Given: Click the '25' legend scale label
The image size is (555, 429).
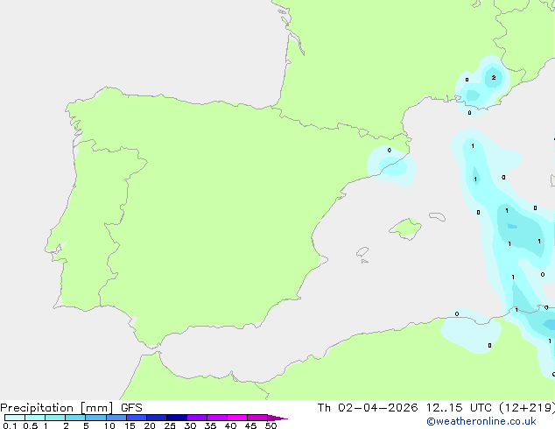Looking at the screenshot, I should coord(170,425).
